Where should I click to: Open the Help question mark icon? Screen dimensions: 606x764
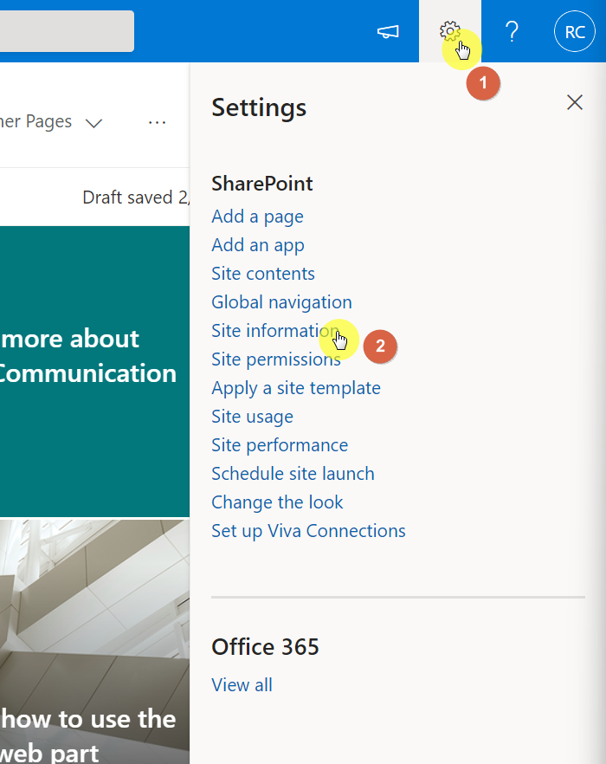[512, 32]
